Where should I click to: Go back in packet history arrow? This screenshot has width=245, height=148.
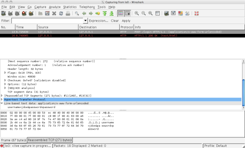tap(84, 13)
